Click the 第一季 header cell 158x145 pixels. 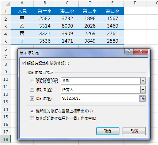coord(45,11)
